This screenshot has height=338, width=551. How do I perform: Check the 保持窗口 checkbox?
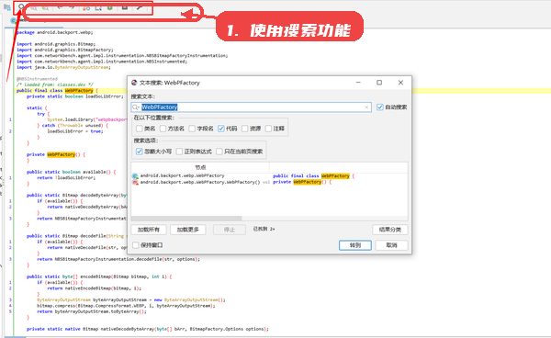coord(136,245)
